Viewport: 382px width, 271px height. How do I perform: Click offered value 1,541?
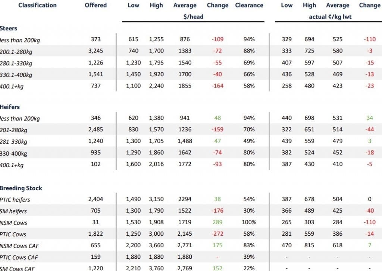[96, 74]
